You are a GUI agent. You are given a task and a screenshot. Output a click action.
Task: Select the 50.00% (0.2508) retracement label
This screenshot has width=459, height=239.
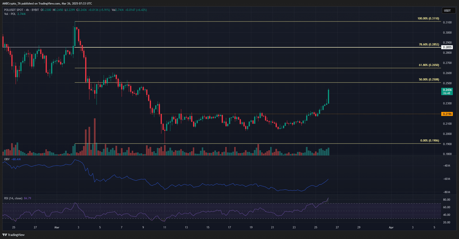click(429, 79)
